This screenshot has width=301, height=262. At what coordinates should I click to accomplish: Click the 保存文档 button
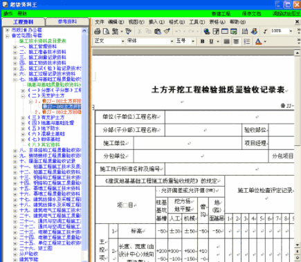(251, 14)
